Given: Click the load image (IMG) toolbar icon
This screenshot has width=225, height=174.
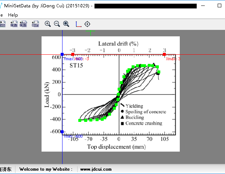Looking at the screenshot, I should (x=3, y=24).
